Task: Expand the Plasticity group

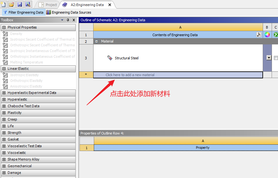Action: (4, 113)
